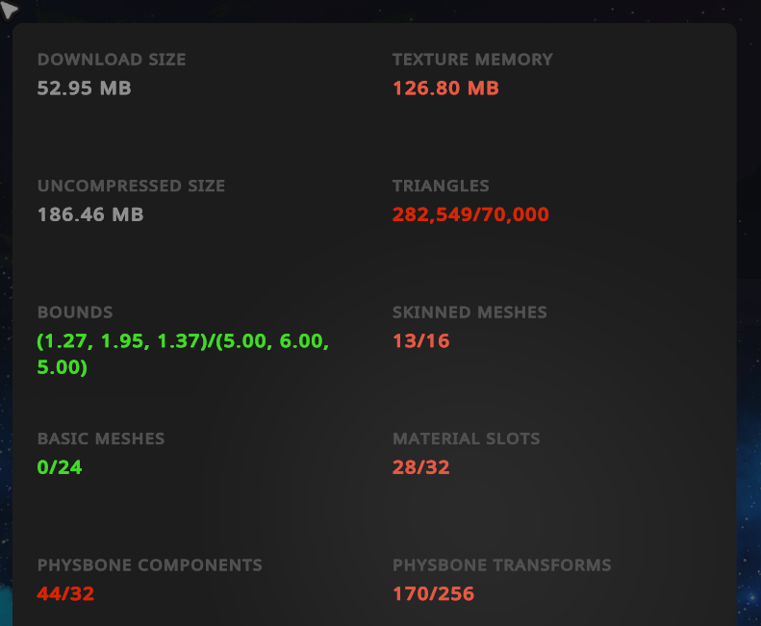Viewport: 761px width, 626px height.
Task: Click the Download Size label
Action: (x=112, y=60)
